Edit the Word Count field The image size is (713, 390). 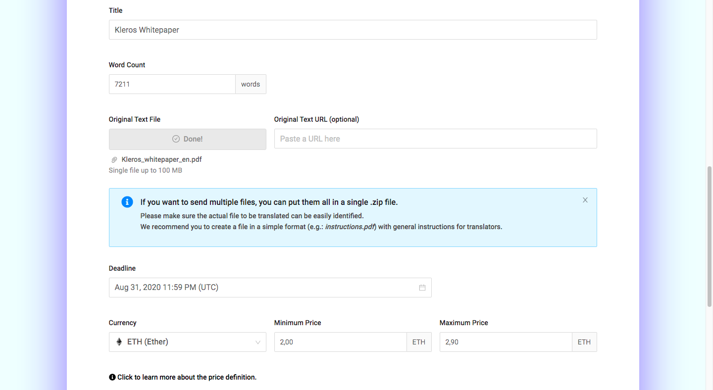click(172, 84)
